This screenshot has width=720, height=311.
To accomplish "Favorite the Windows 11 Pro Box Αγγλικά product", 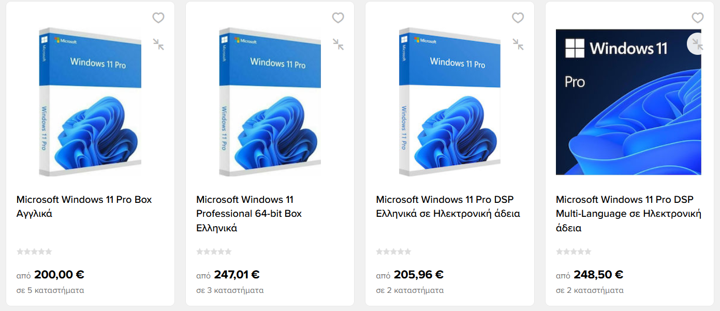I will point(158,18).
